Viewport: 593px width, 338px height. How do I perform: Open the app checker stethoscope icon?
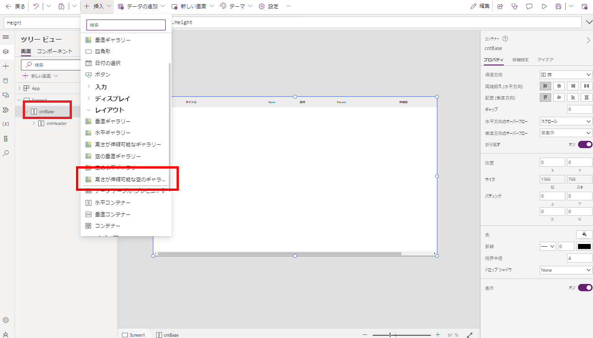pos(515,6)
